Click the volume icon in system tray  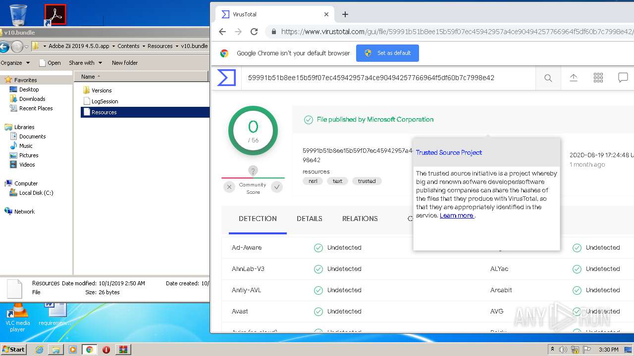point(563,349)
